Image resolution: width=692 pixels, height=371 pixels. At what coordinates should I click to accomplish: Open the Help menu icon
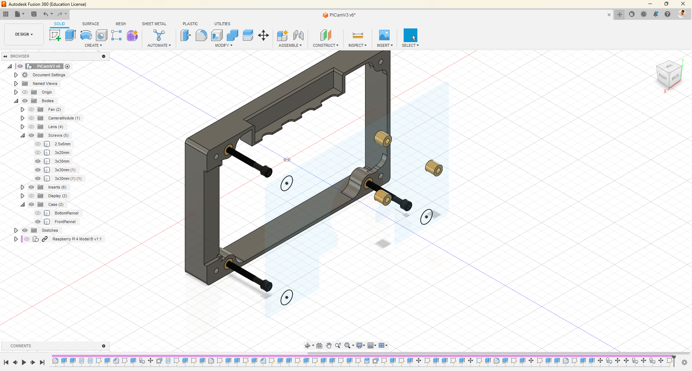click(667, 14)
